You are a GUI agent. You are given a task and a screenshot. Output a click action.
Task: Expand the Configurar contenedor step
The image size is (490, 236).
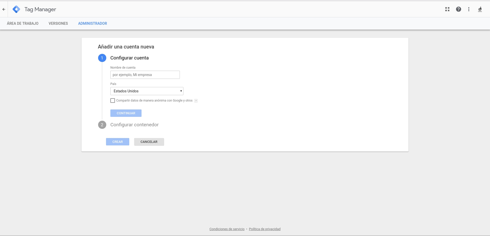pyautogui.click(x=134, y=125)
